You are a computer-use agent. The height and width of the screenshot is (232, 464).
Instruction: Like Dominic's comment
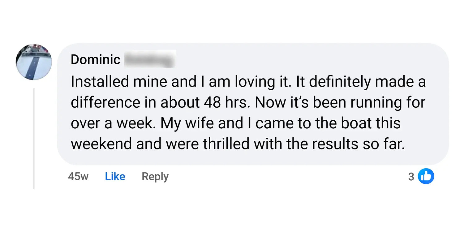(x=115, y=177)
